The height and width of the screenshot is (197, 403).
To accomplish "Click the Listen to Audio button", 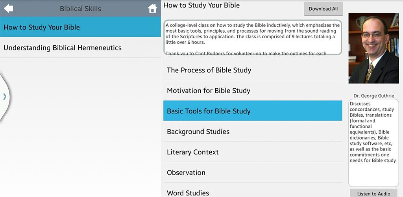I will (373, 193).
